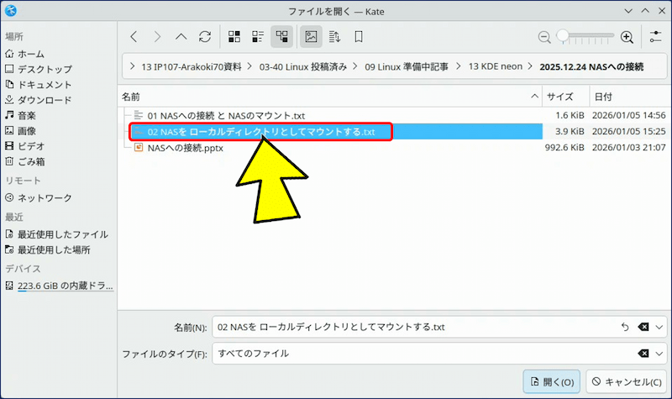Go forward with the right arrow icon
This screenshot has height=399, width=672.
pos(157,37)
